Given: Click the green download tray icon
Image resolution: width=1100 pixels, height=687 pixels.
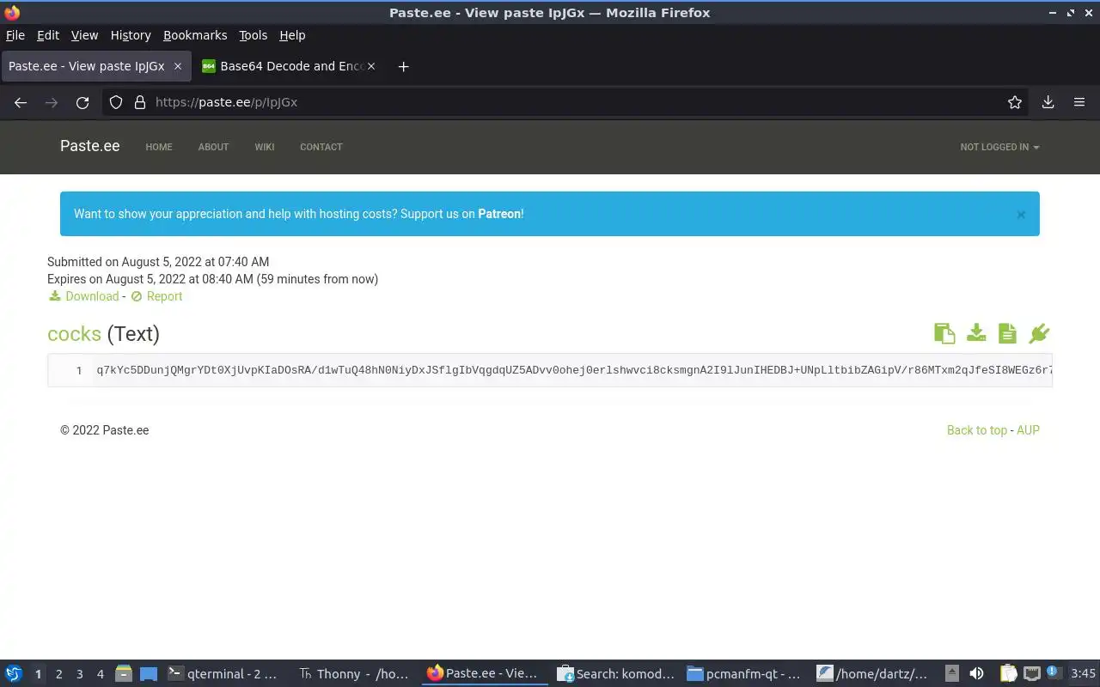Looking at the screenshot, I should coord(976,333).
